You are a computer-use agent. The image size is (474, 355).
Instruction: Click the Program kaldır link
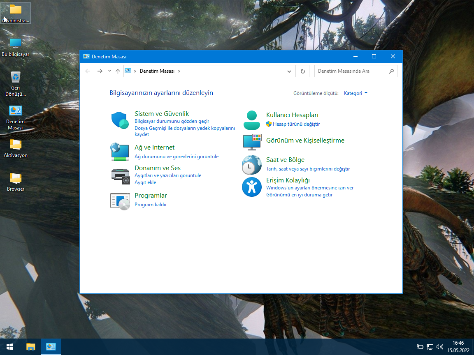(x=151, y=205)
